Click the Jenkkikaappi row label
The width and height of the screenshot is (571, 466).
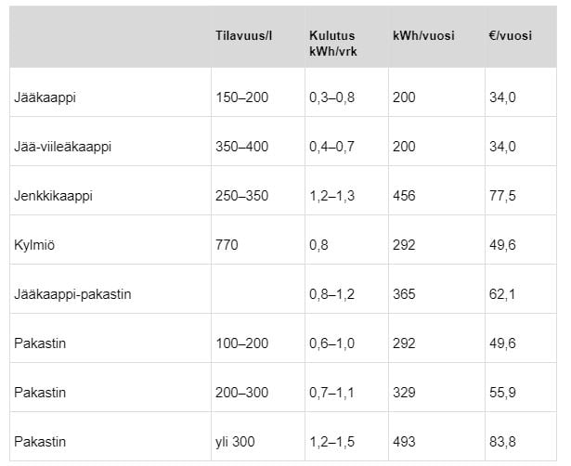(53, 196)
